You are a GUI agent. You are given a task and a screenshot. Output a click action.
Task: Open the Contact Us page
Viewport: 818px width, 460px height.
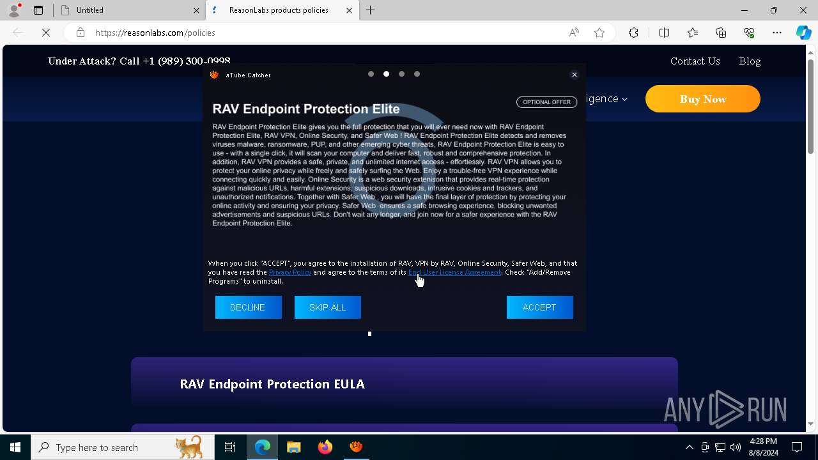pos(695,61)
